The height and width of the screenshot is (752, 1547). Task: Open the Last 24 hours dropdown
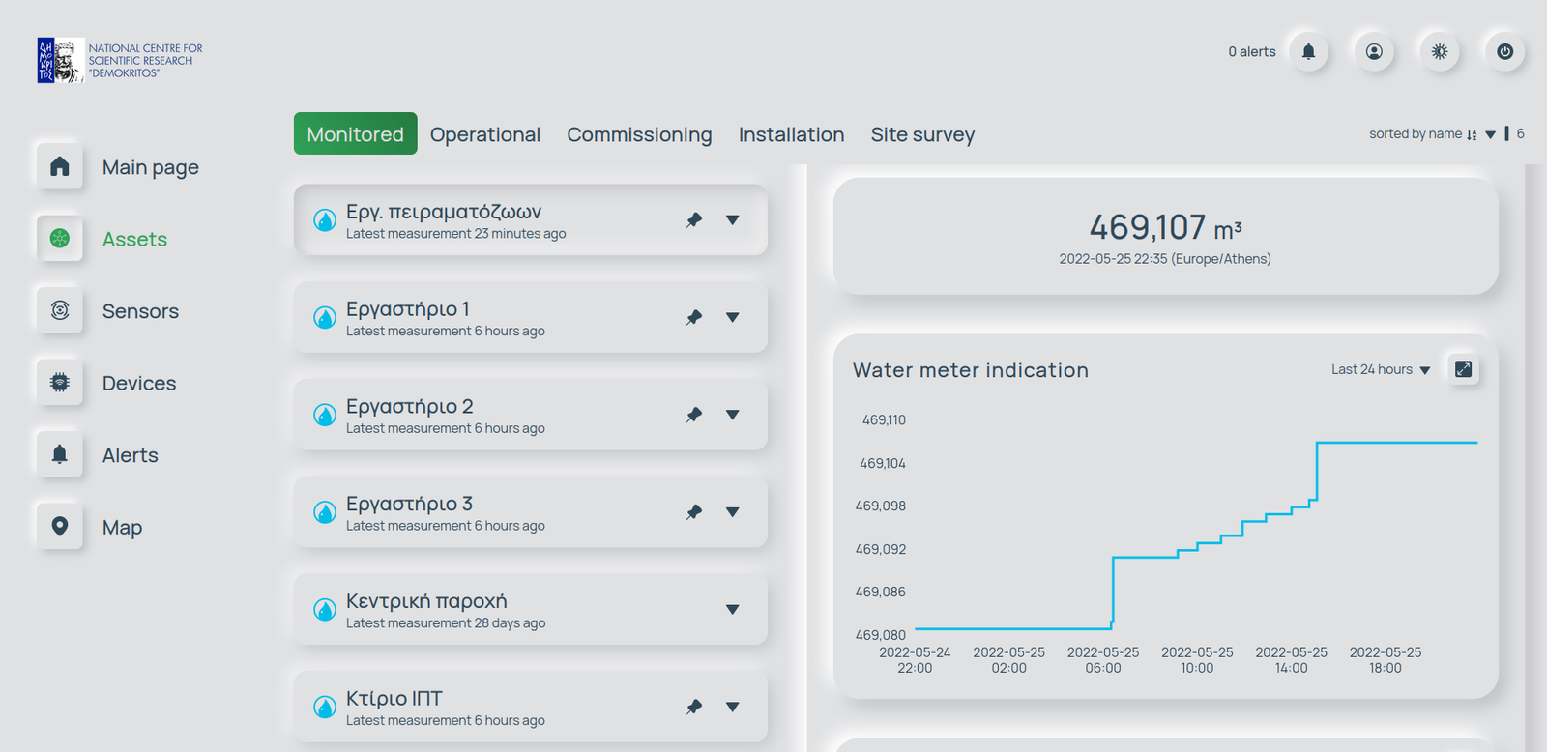(x=1380, y=369)
